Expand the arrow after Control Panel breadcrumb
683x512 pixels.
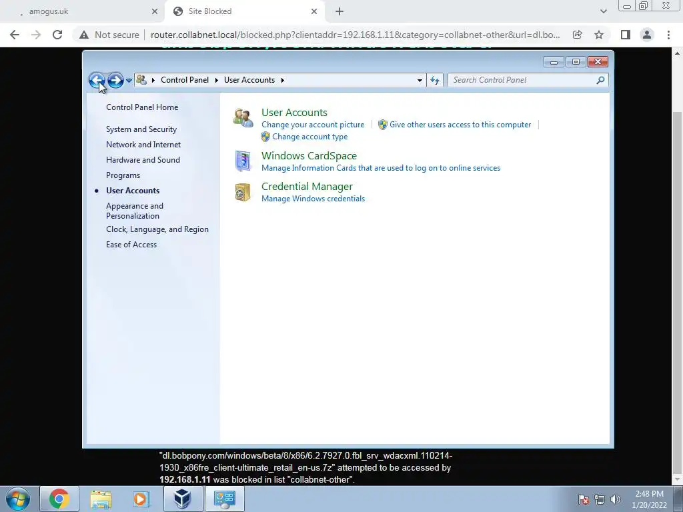[217, 80]
